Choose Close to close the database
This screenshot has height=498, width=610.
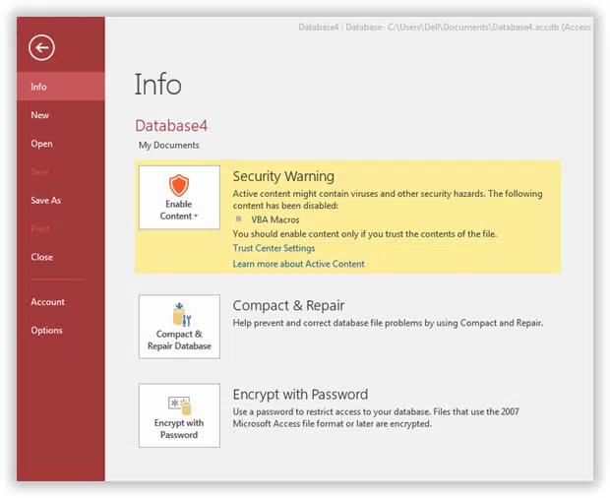[41, 257]
